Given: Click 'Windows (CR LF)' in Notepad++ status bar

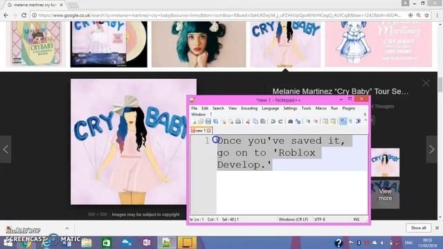Looking at the screenshot, I should (293, 219).
